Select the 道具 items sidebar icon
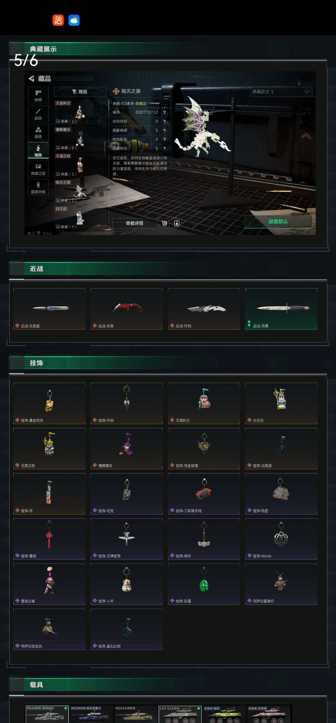The image size is (336, 723). (38, 132)
